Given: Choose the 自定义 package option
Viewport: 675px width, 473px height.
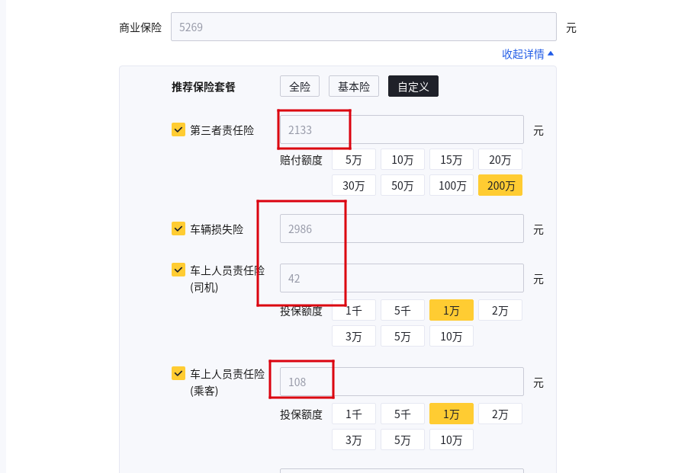Looking at the screenshot, I should [x=413, y=87].
